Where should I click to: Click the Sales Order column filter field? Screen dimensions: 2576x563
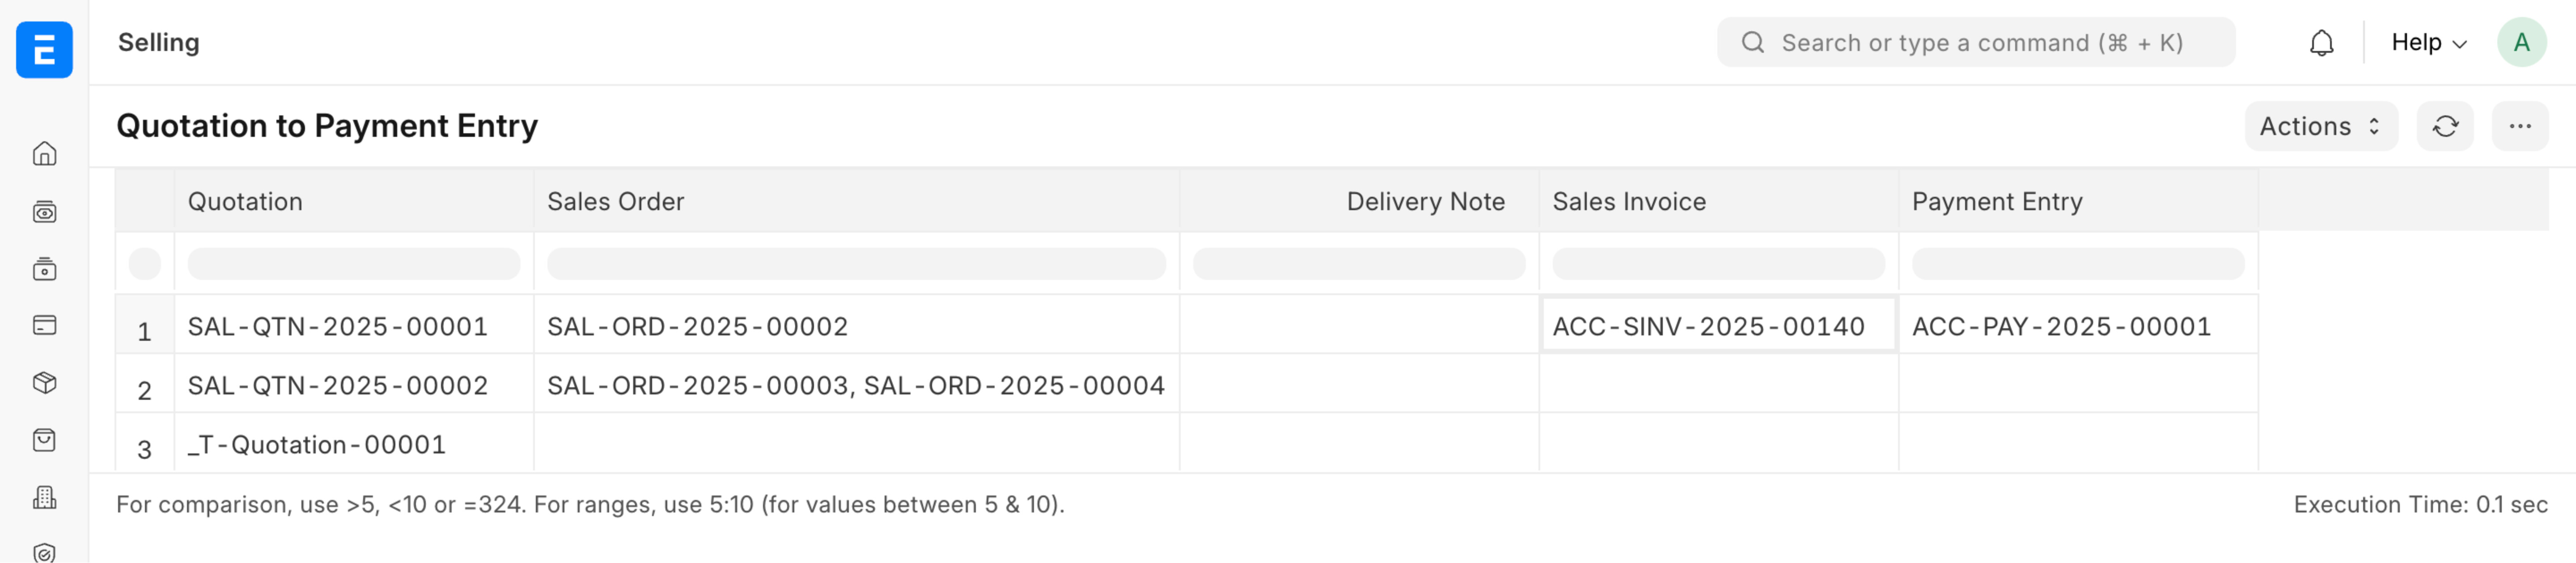(x=856, y=264)
